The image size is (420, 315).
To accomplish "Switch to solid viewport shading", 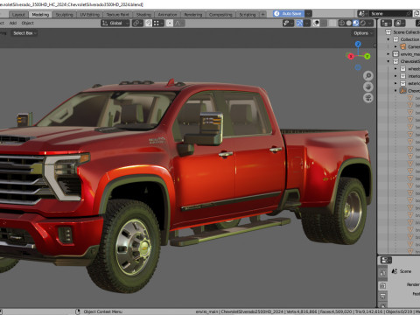I will (x=349, y=23).
